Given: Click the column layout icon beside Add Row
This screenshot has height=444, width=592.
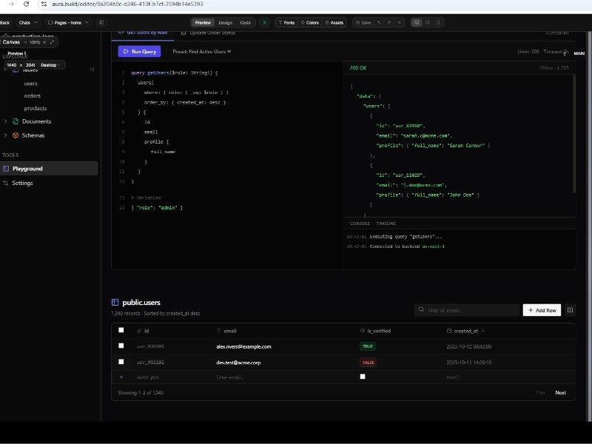Looking at the screenshot, I should (x=570, y=310).
